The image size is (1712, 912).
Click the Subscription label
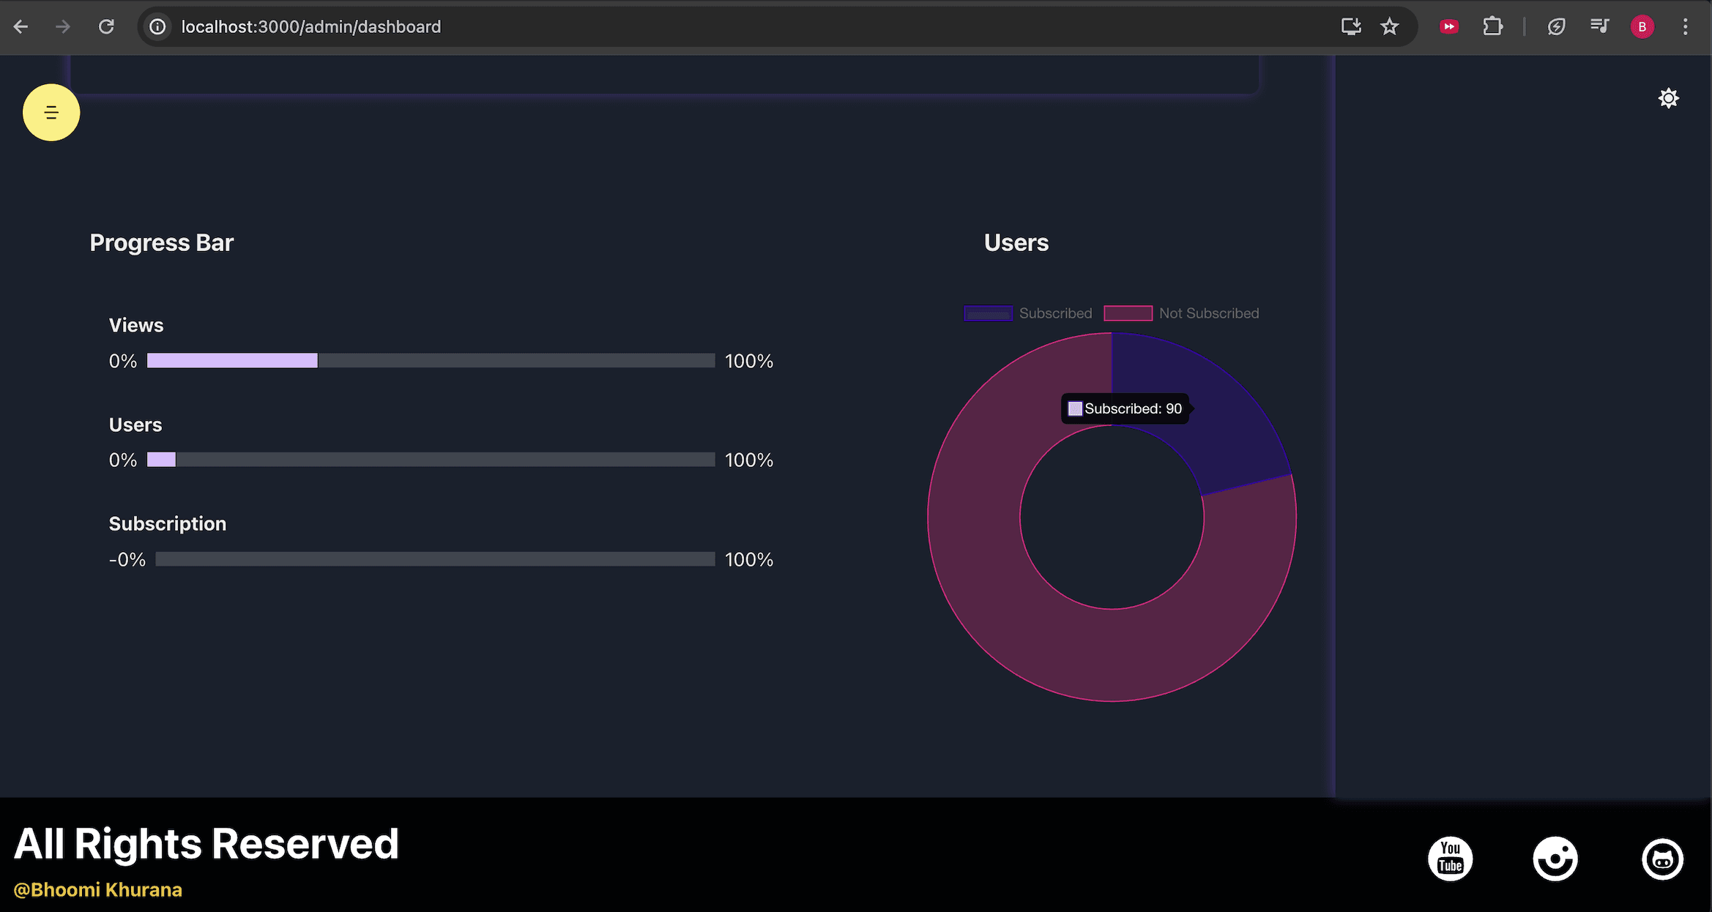(168, 524)
